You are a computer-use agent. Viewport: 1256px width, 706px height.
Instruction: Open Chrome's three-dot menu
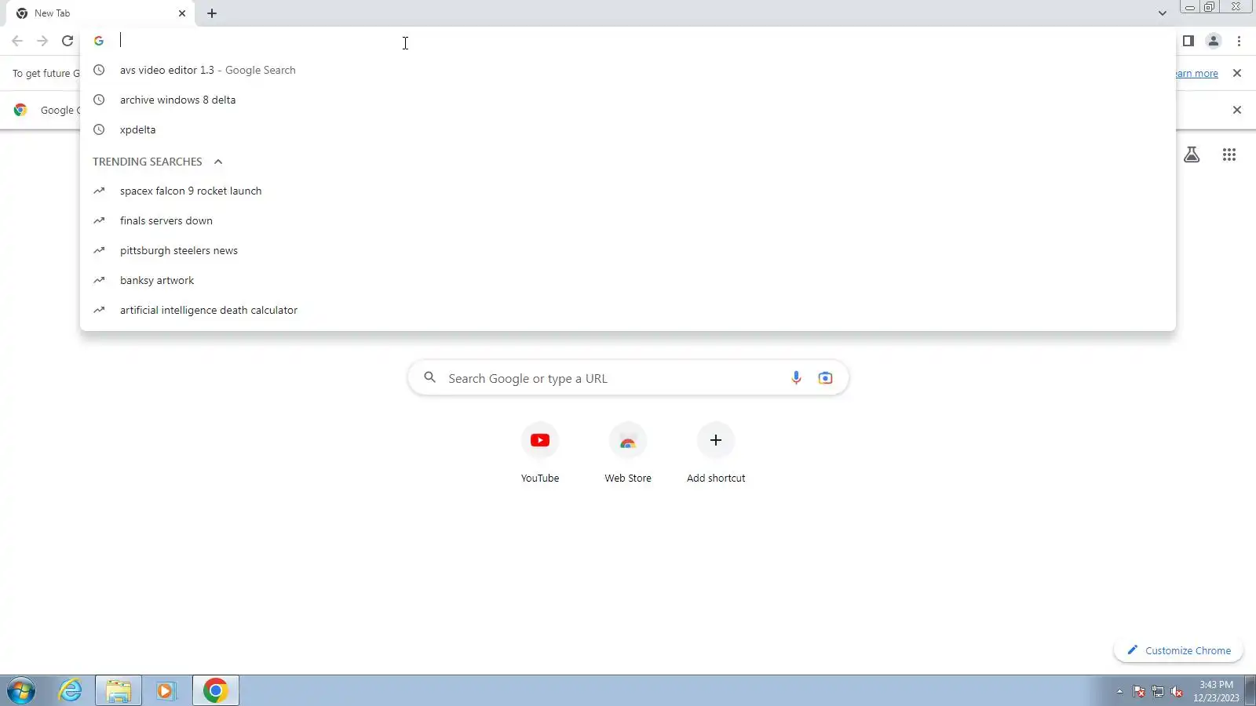pyautogui.click(x=1239, y=41)
